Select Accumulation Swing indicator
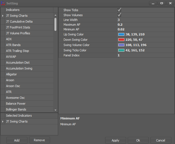Viewport: 175px width, 144px height. tap(29, 68)
